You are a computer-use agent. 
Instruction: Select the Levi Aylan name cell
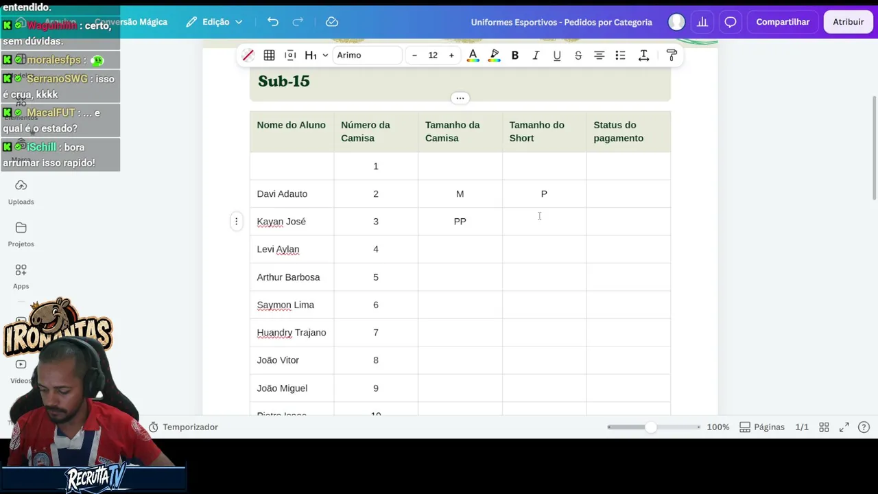[x=292, y=249]
